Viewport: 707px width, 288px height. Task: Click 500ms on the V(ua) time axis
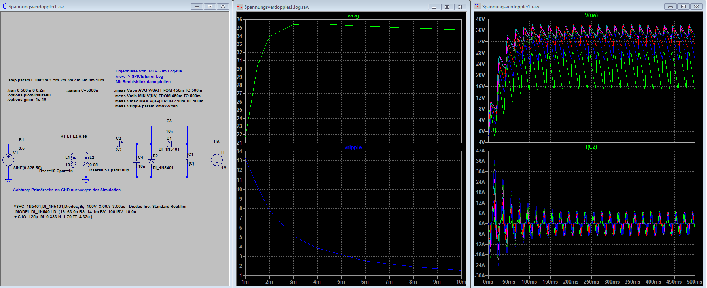tap(694, 282)
